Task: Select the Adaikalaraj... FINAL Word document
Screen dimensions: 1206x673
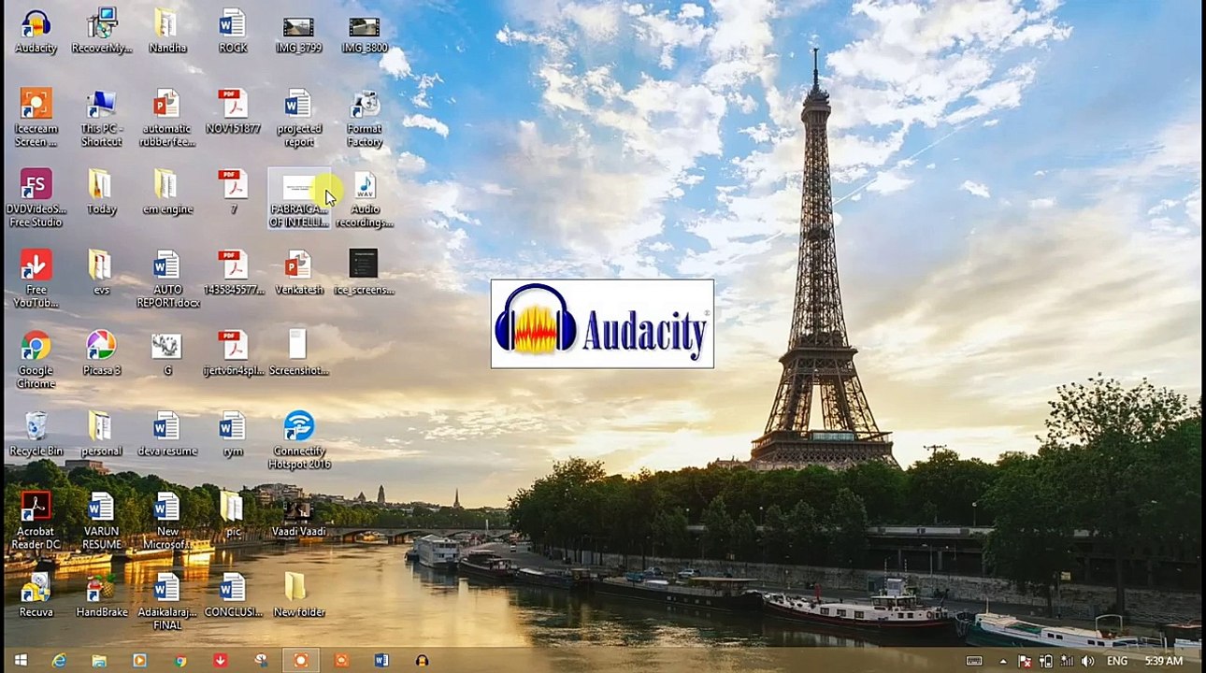Action: (166, 601)
